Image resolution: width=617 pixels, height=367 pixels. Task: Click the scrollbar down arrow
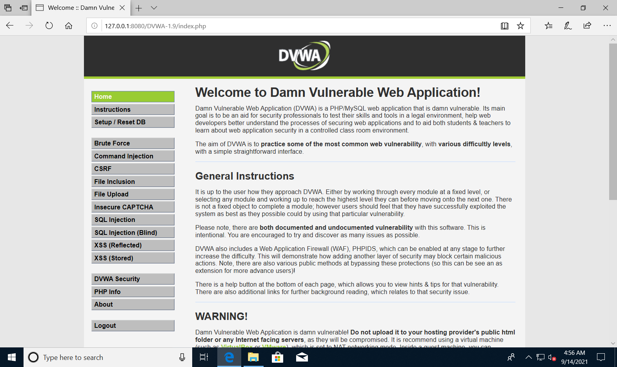(x=613, y=343)
